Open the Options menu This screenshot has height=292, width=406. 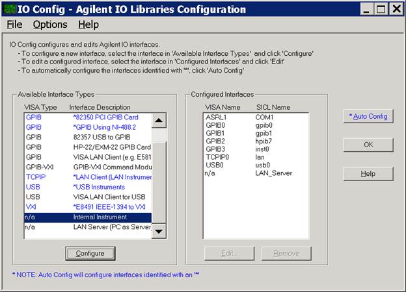(x=50, y=25)
